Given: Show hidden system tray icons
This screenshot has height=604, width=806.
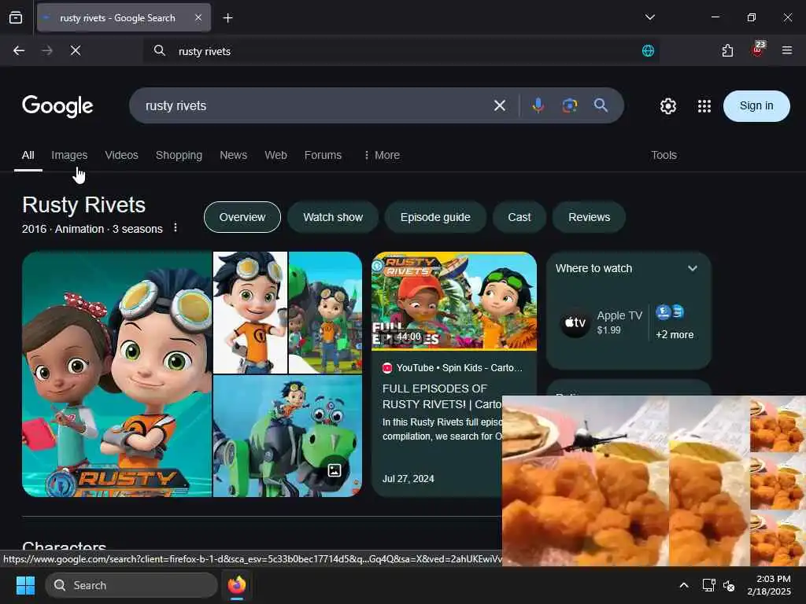Looking at the screenshot, I should click(684, 585).
